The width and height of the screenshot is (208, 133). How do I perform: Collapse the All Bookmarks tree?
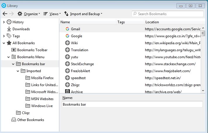tap(4, 43)
